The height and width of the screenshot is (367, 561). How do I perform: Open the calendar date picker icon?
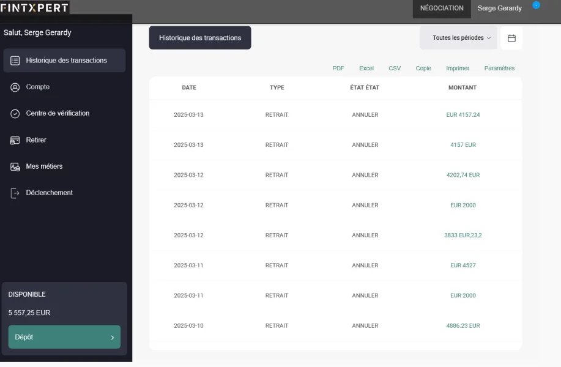coord(511,38)
